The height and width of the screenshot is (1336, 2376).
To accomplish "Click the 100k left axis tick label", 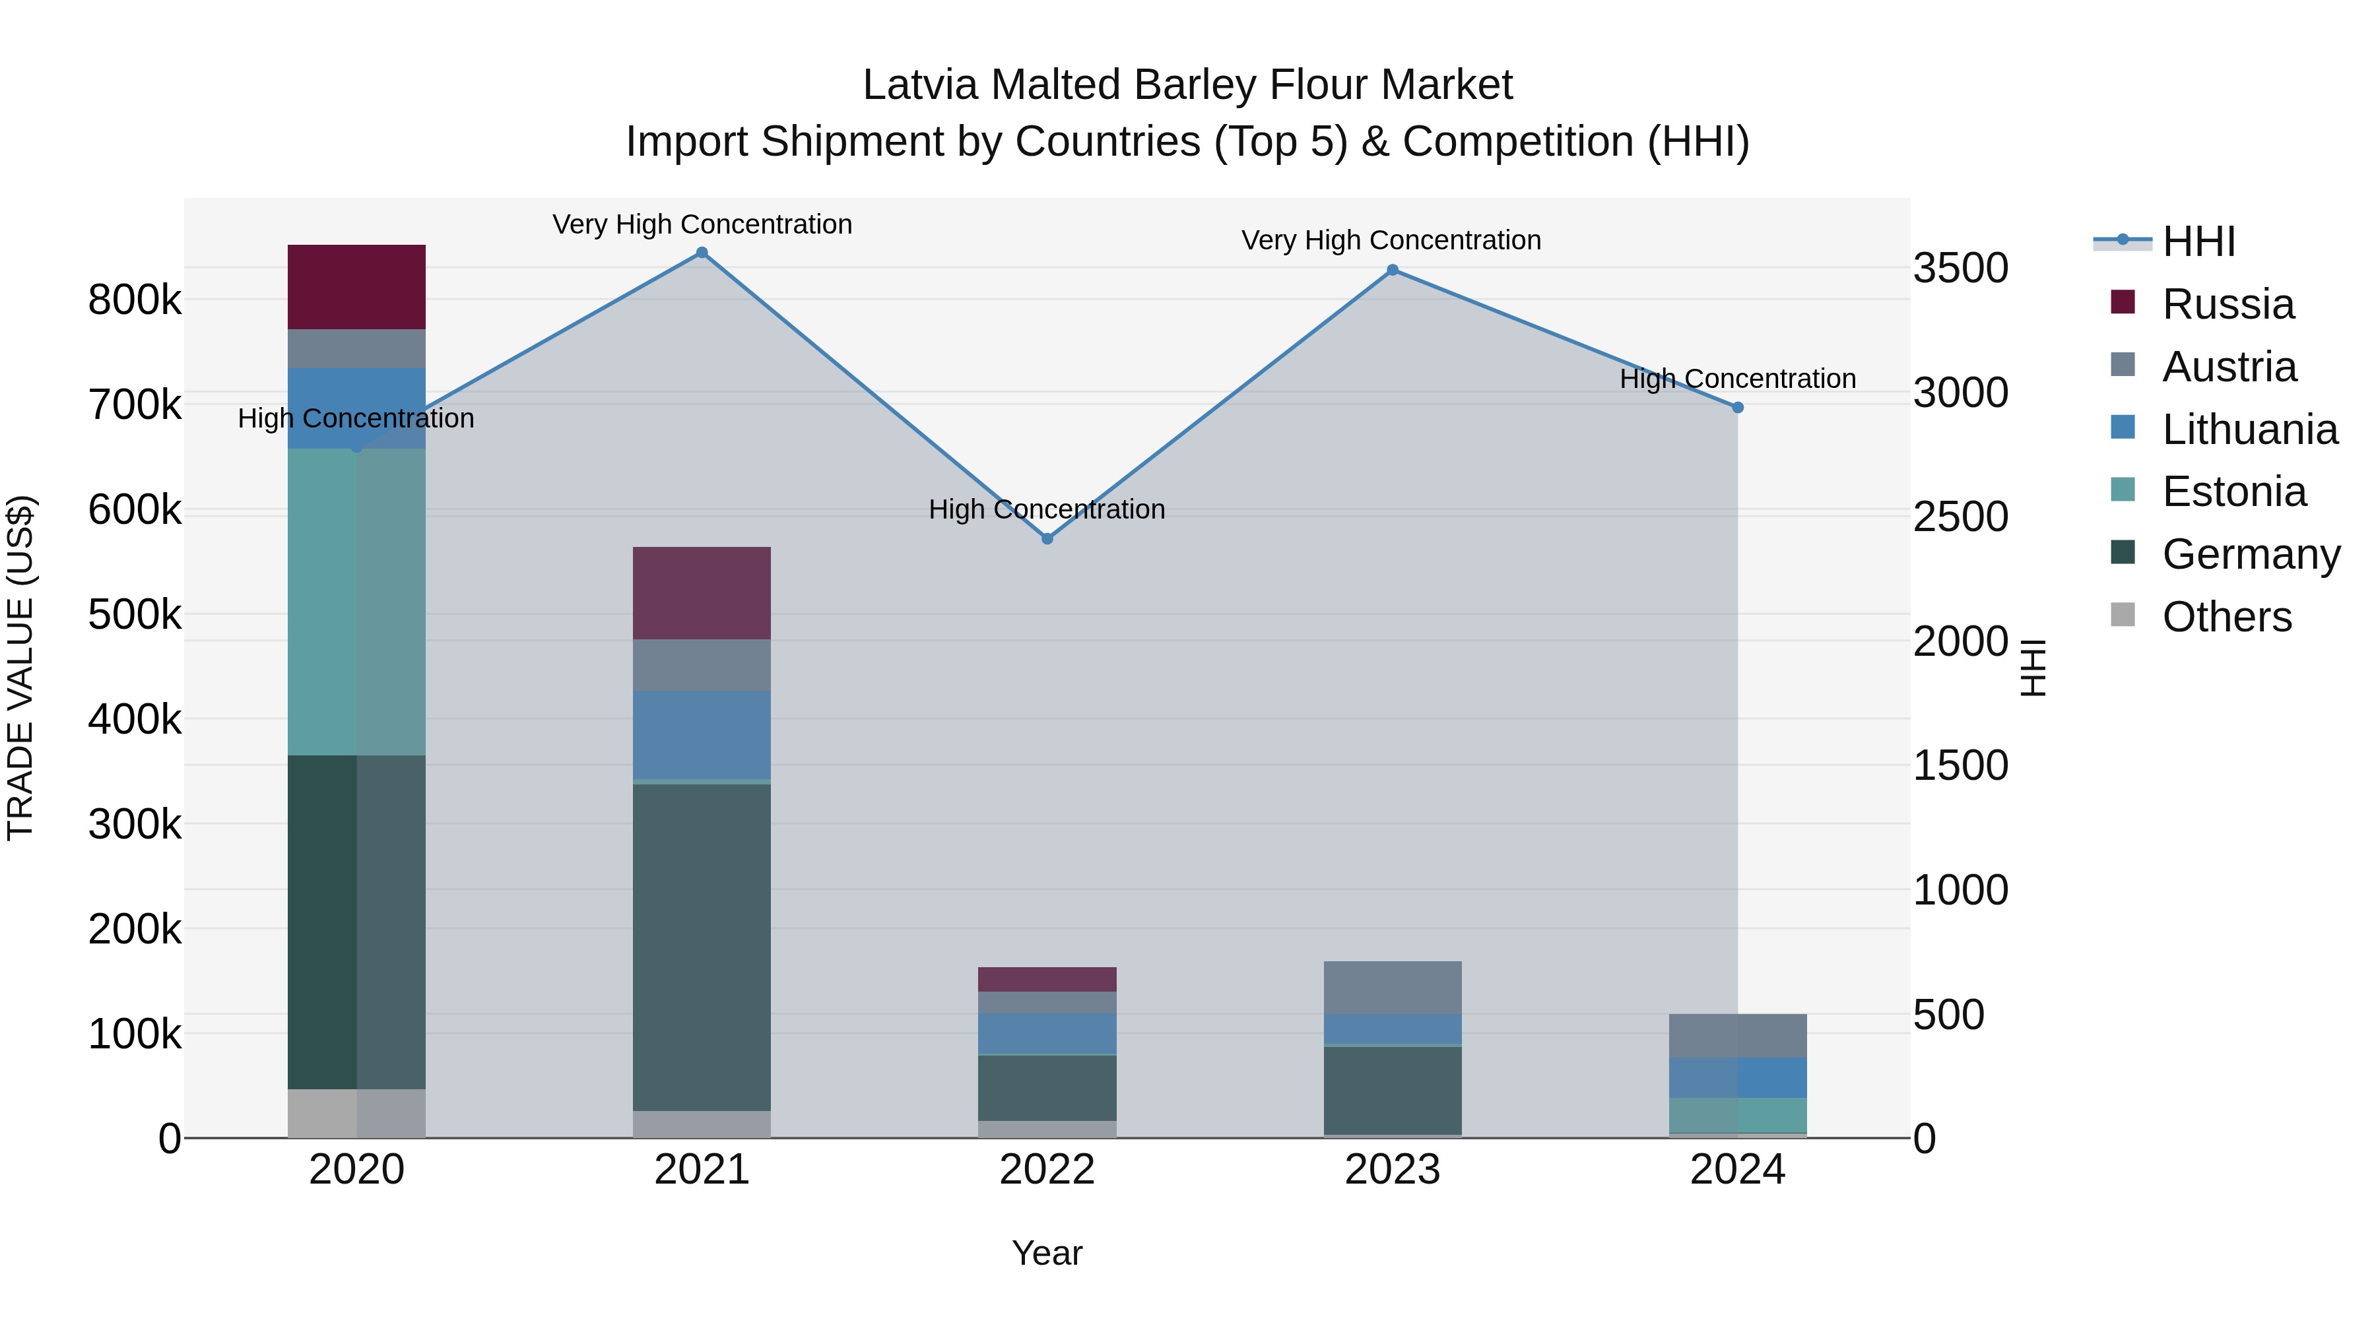I will tap(135, 1034).
